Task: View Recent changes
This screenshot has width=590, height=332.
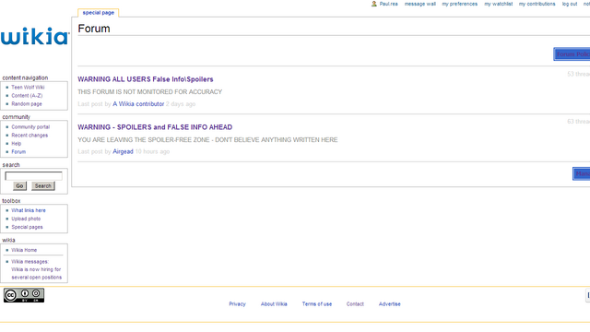Action: point(29,136)
